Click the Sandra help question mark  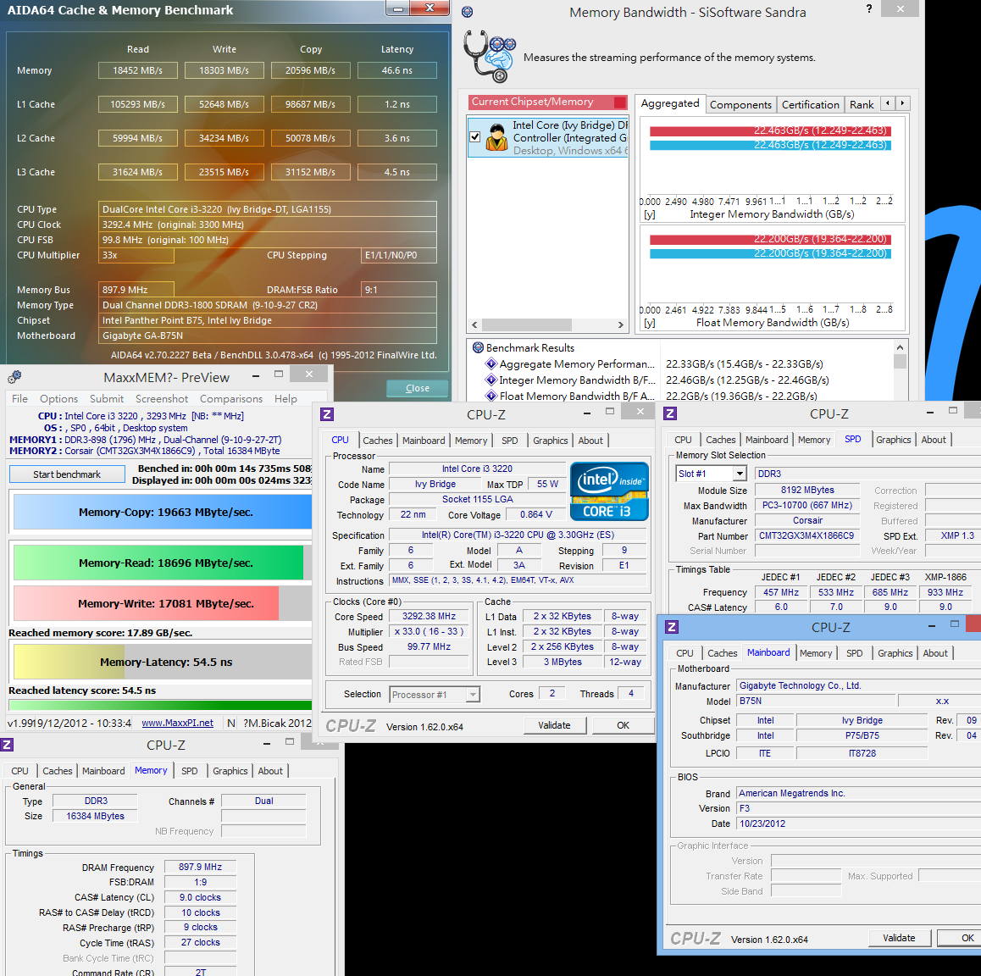869,8
